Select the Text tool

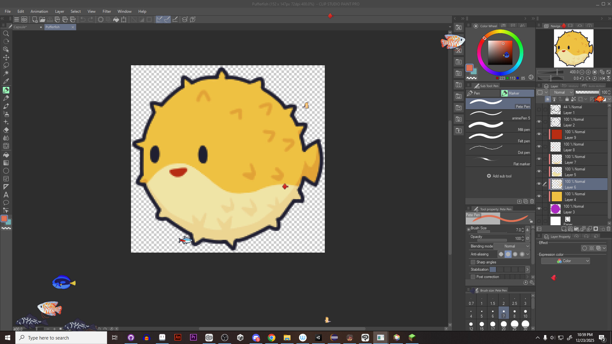click(6, 195)
